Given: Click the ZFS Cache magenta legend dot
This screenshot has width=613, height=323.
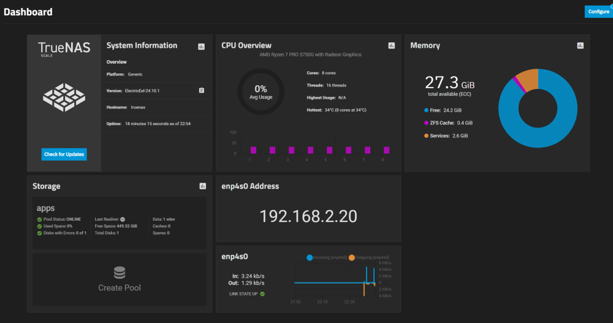Looking at the screenshot, I should 426,123.
